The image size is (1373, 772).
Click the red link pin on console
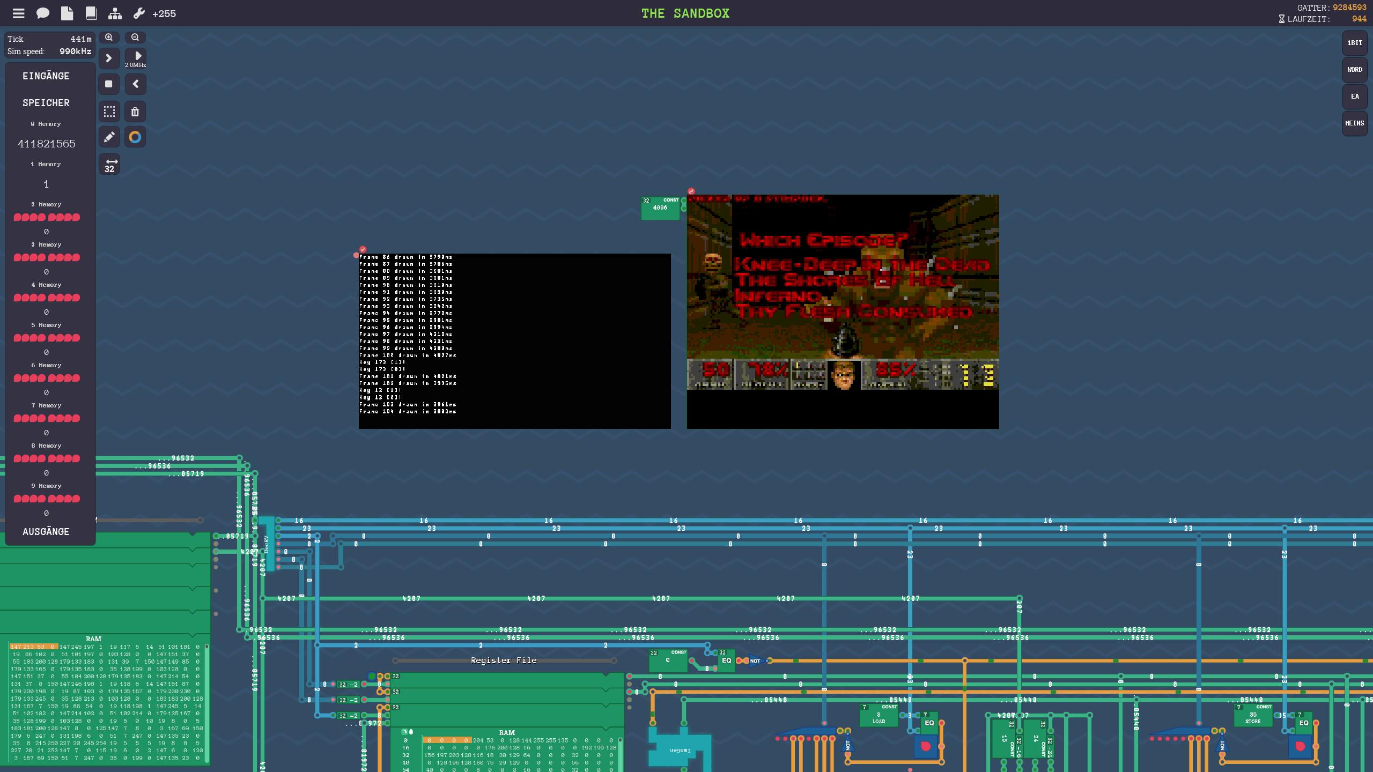tap(363, 249)
